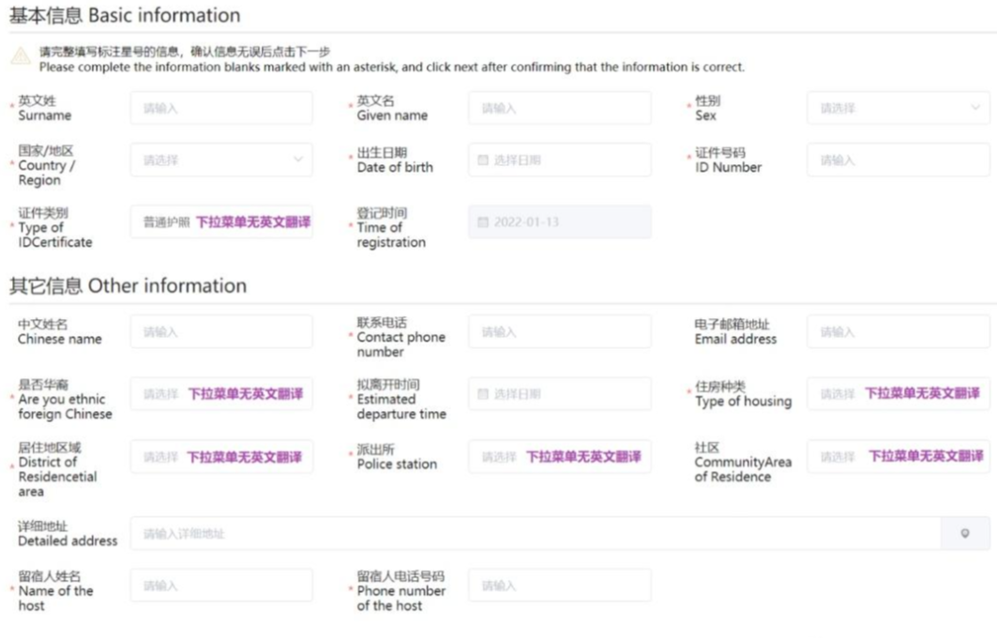Expand the District of Residence dropdown
This screenshot has height=638, width=997.
221,457
